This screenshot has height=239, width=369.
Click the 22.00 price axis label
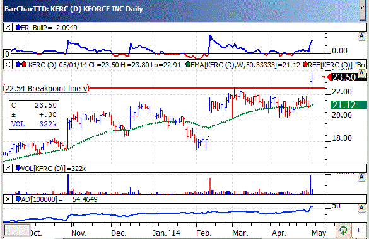342,91
